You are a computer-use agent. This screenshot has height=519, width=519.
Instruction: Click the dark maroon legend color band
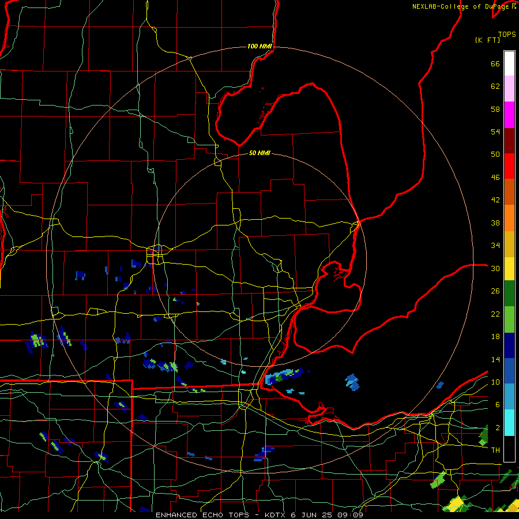coord(509,141)
